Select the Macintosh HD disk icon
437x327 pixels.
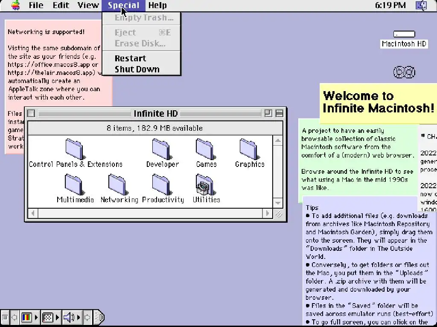point(404,34)
